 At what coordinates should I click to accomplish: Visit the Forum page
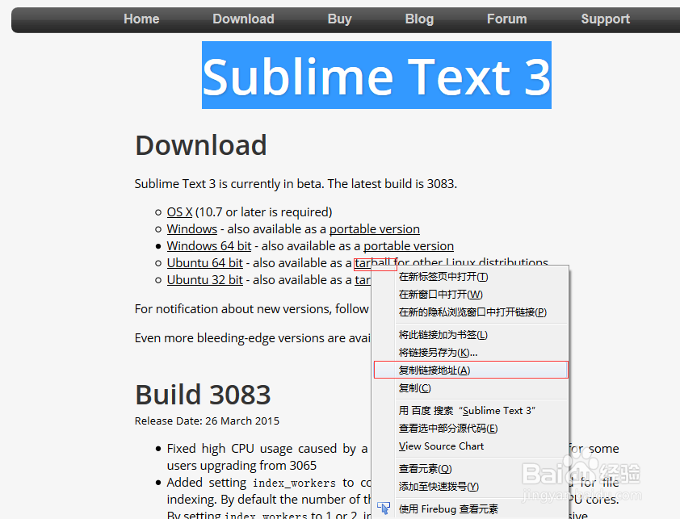pos(506,19)
